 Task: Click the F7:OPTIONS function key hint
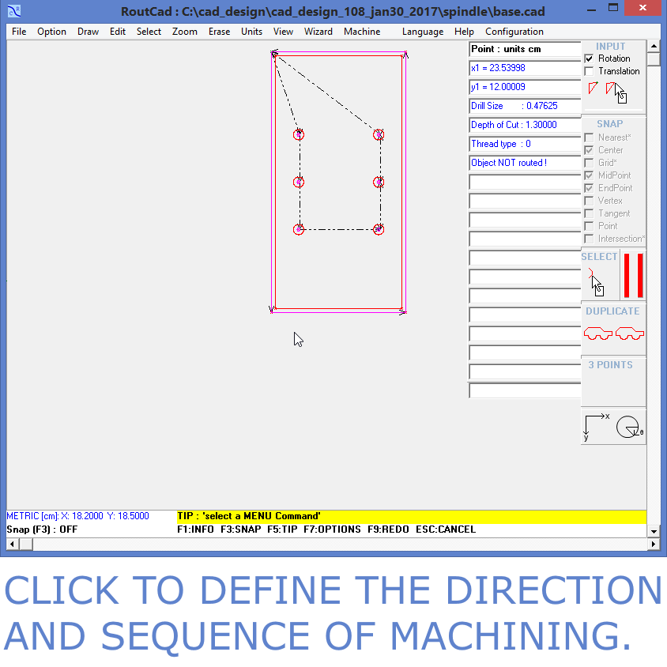point(332,529)
